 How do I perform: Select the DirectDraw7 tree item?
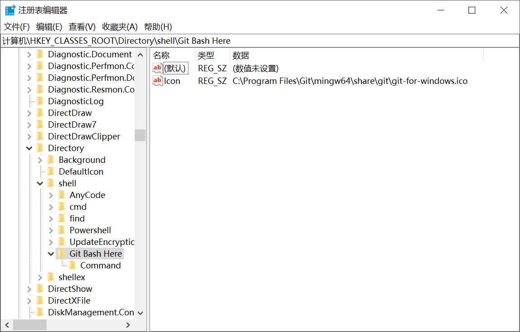(x=72, y=125)
